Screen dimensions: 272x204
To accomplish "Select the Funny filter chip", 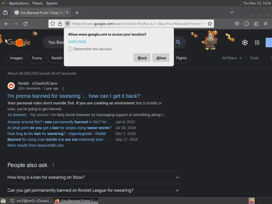I will 37,58.
